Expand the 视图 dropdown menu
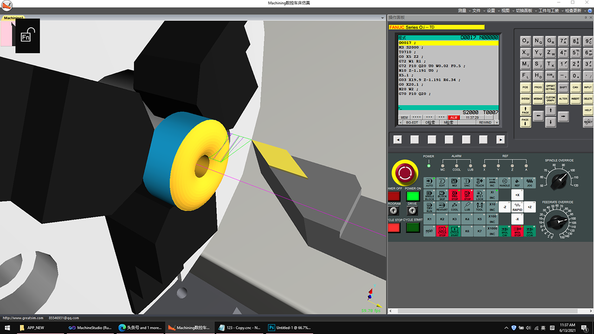The height and width of the screenshot is (334, 594). click(506, 10)
